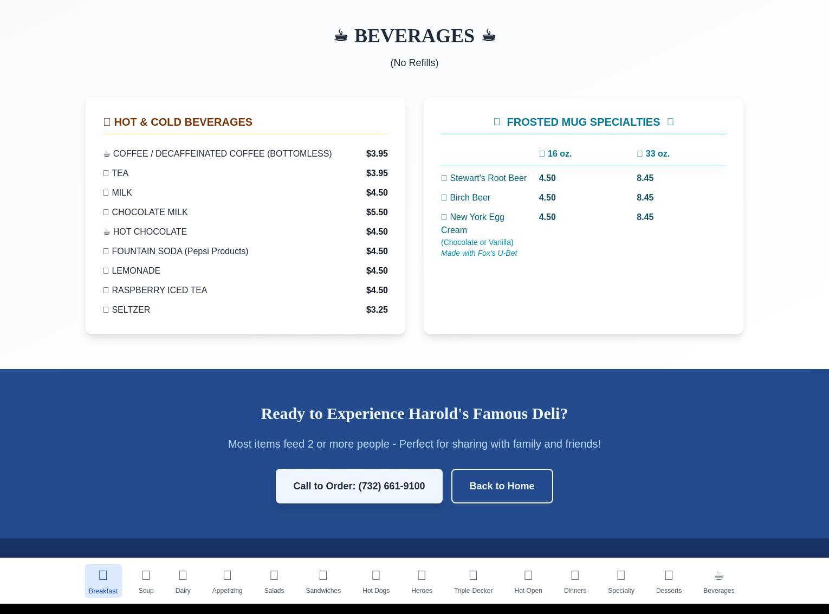The height and width of the screenshot is (614, 829).
Task: Select the Dairy icon in bottom bar
Action: click(x=183, y=581)
